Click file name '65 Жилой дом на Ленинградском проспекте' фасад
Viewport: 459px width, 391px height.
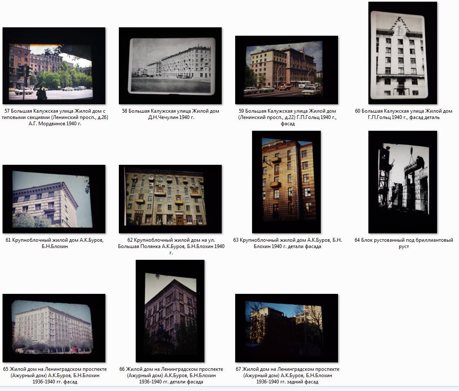(55, 375)
